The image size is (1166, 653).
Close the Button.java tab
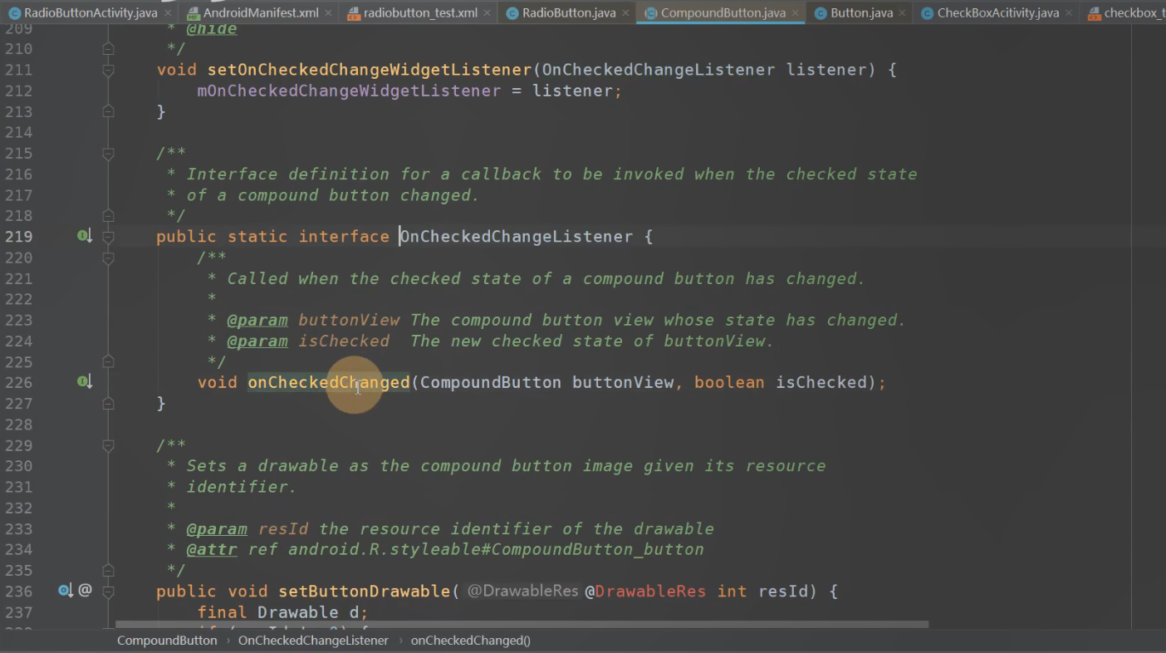point(903,13)
